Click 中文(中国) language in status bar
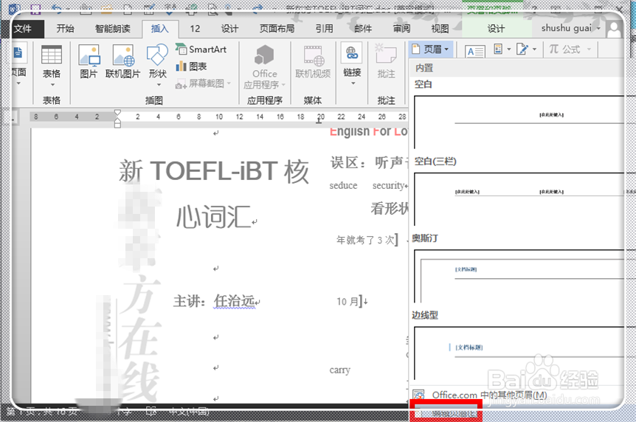 [x=188, y=412]
